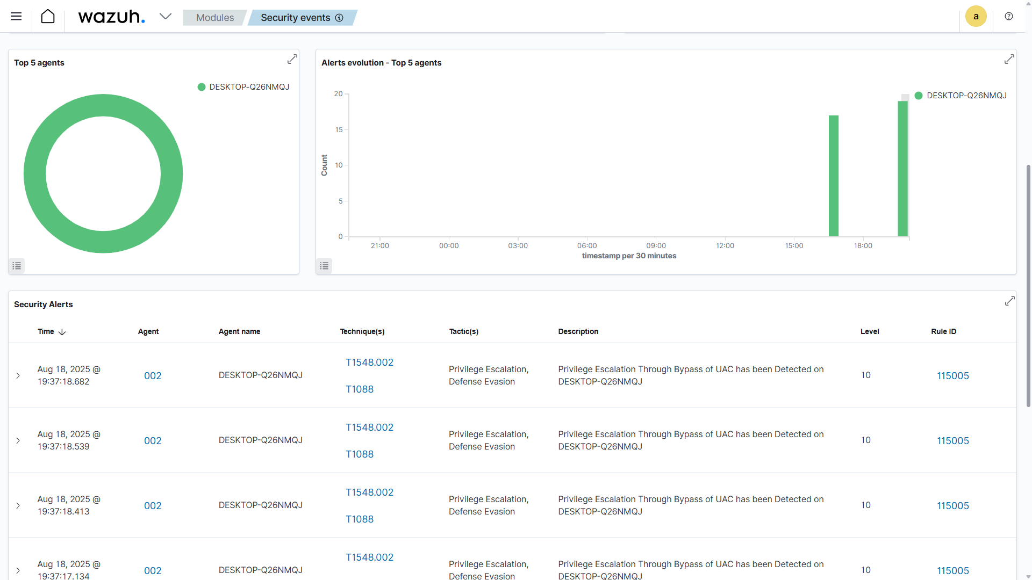Expand the Top 5 agents panel
Image resolution: width=1032 pixels, height=580 pixels.
(292, 60)
